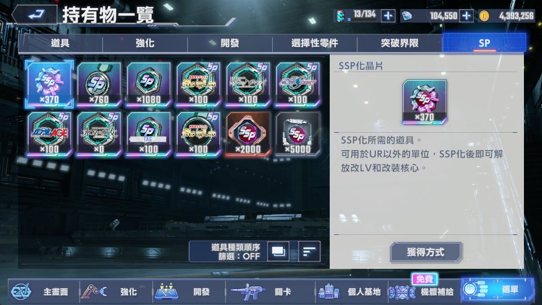Select the SSP container item x5000
The height and width of the screenshot is (305, 542).
click(x=298, y=134)
